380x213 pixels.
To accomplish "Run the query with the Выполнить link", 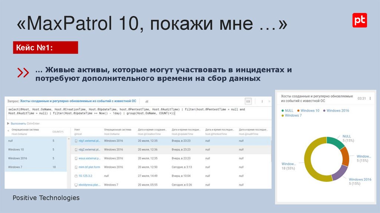I will coord(19,123).
